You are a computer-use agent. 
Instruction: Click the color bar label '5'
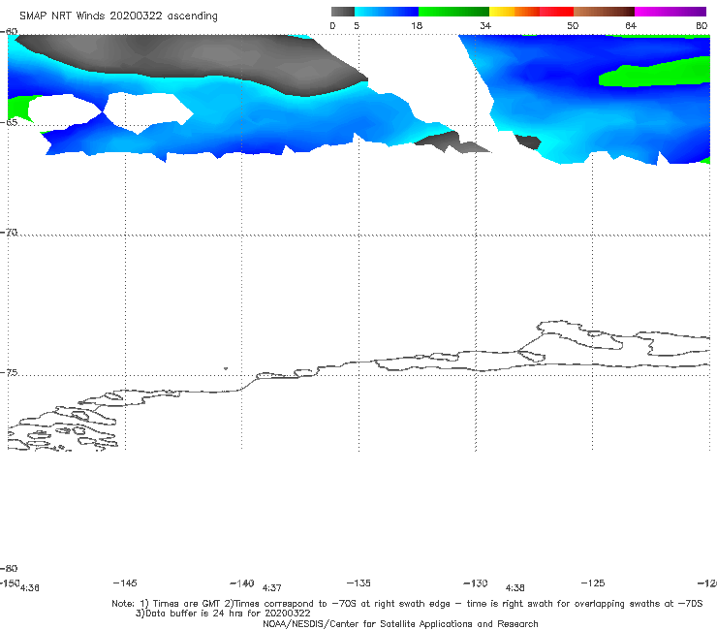click(357, 26)
